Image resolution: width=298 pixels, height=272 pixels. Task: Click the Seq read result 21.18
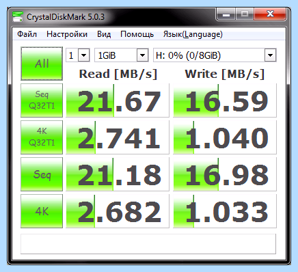tap(118, 174)
